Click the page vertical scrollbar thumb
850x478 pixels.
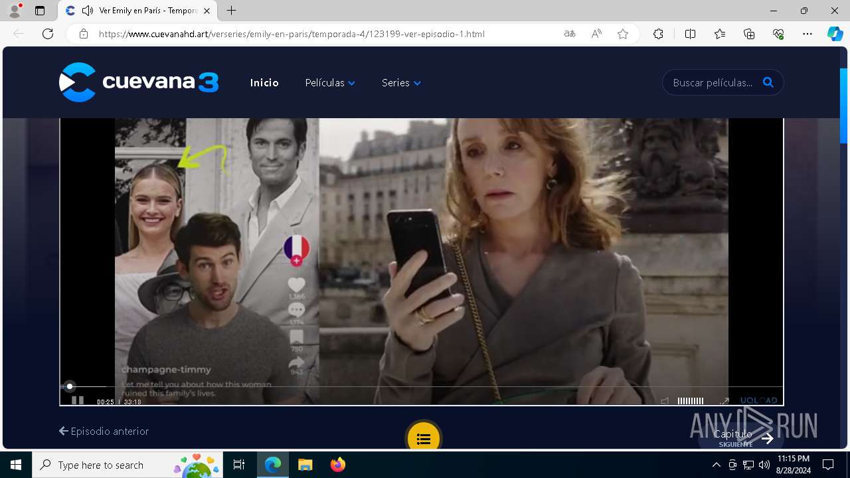point(844,106)
